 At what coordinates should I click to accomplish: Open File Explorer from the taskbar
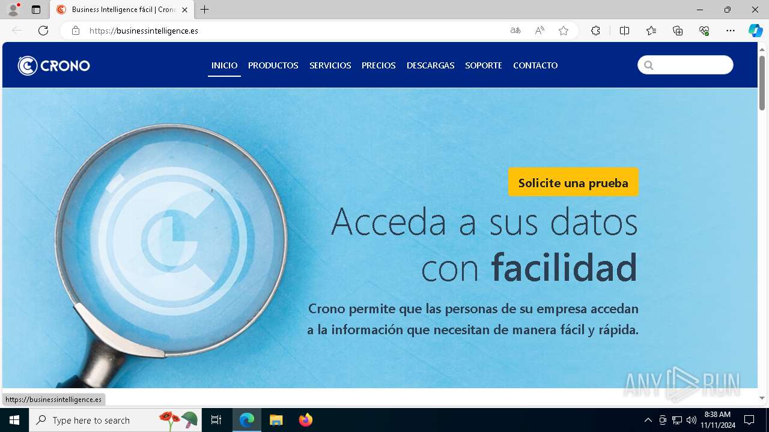click(x=276, y=420)
